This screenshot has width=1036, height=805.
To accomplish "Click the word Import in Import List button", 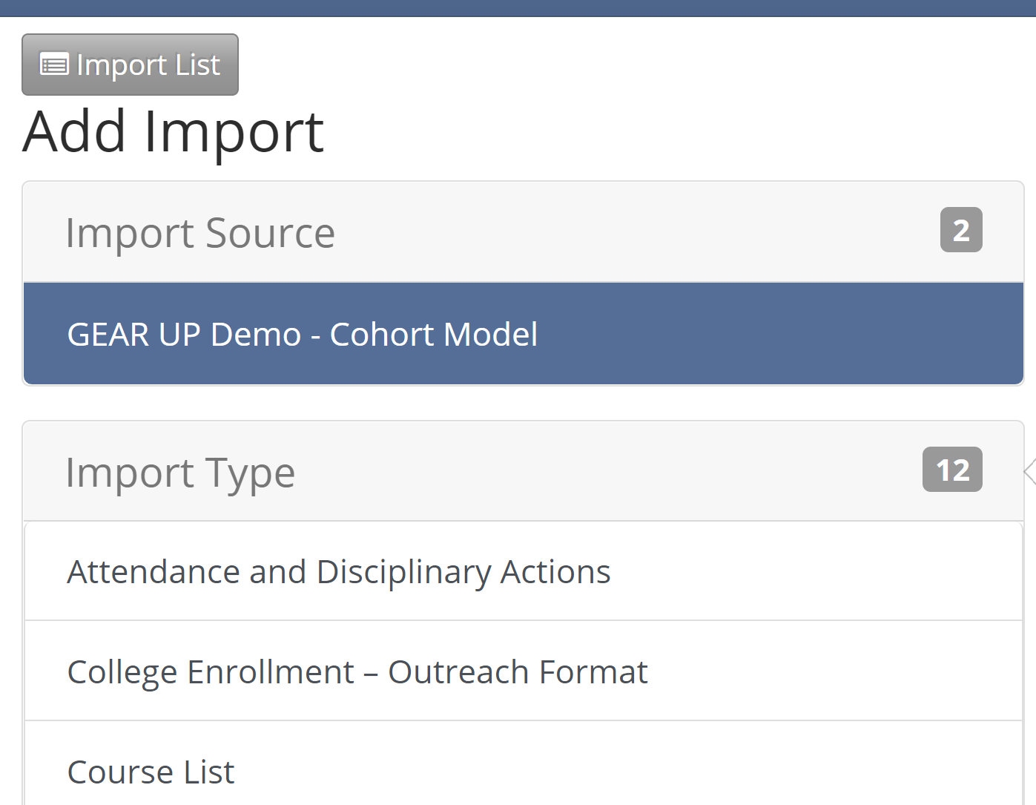I will pos(122,65).
